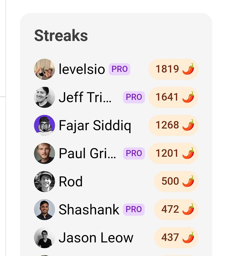This screenshot has height=256, width=225.
Task: Open Rod's profile avatar
Action: 44,182
